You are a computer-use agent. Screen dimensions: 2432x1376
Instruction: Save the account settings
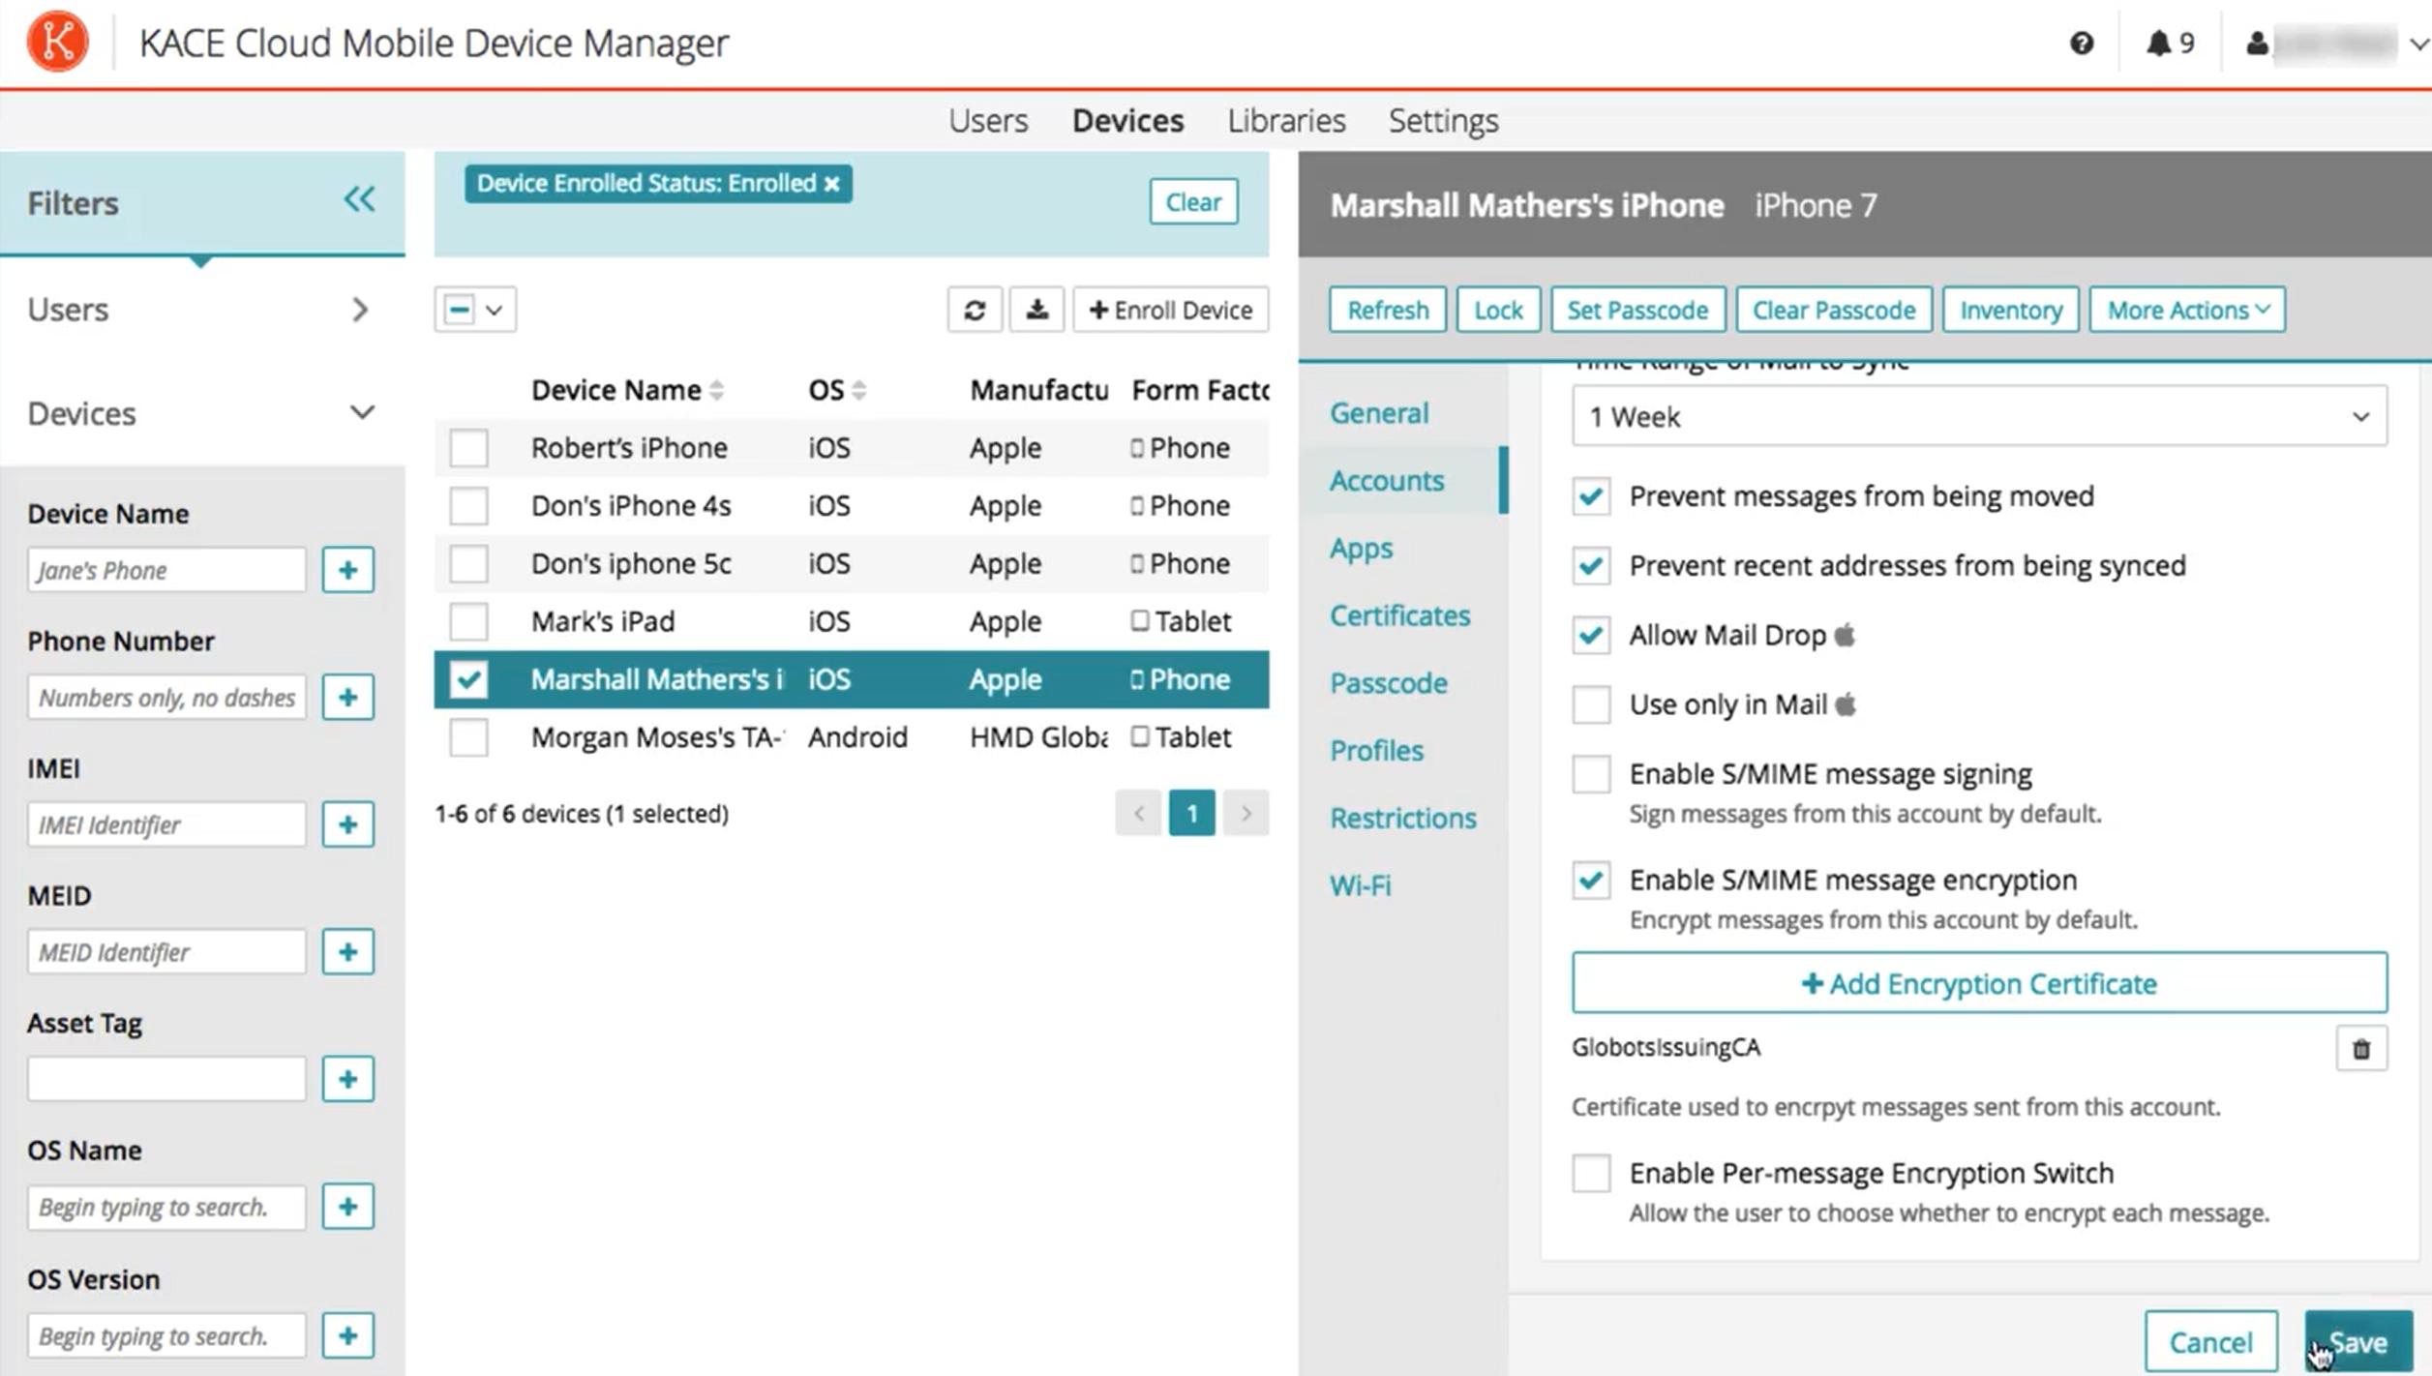coord(2357,1342)
